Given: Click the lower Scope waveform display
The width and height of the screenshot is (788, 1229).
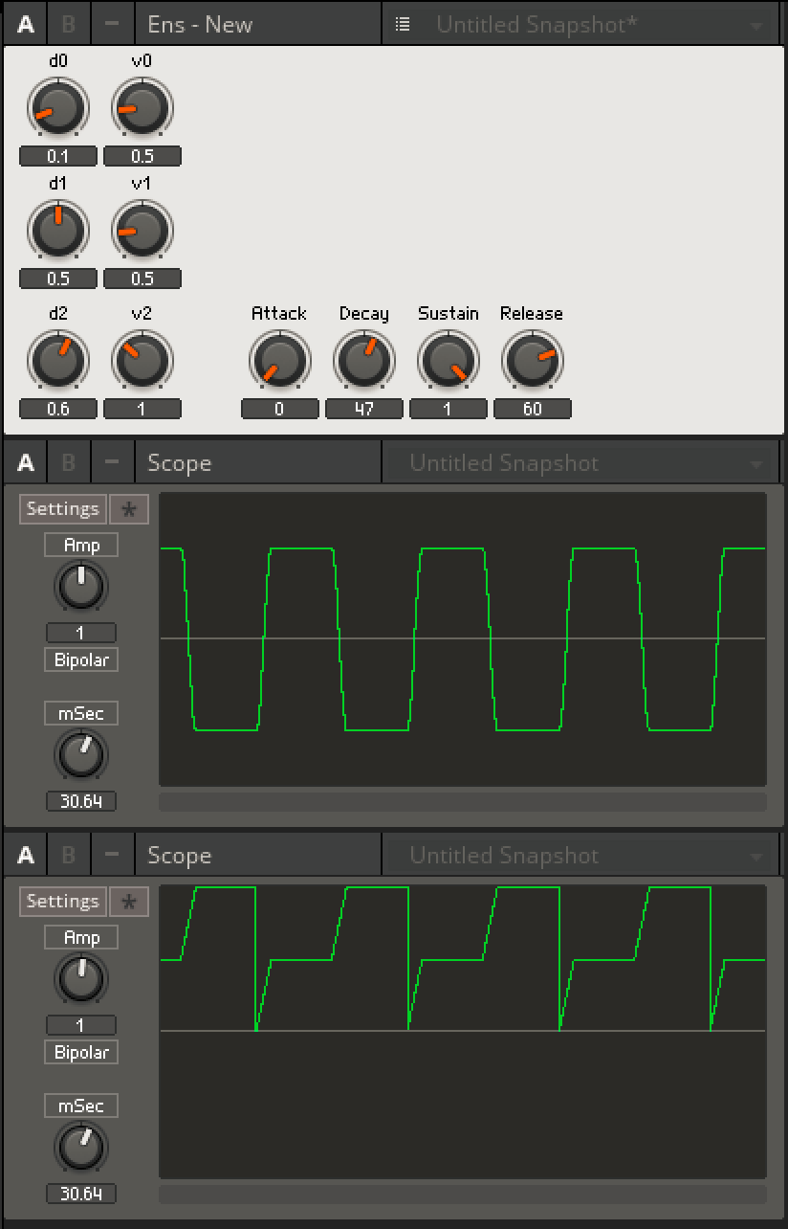Looking at the screenshot, I should (463, 1032).
